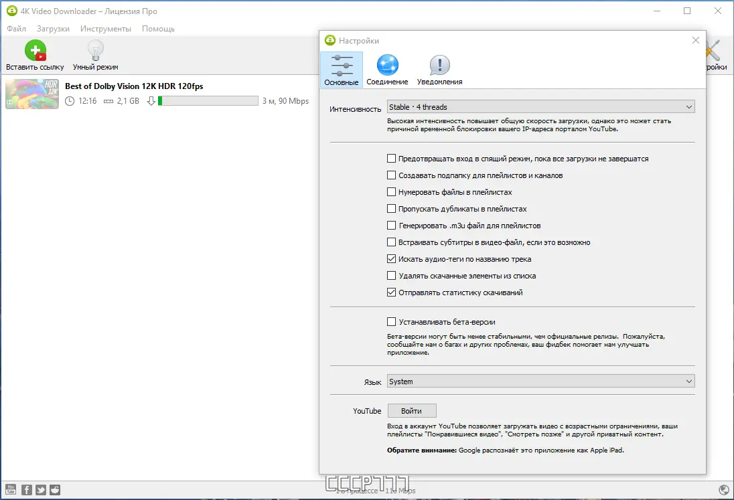Open the Язык dropdown set to System
734x500 pixels.
pyautogui.click(x=540, y=382)
